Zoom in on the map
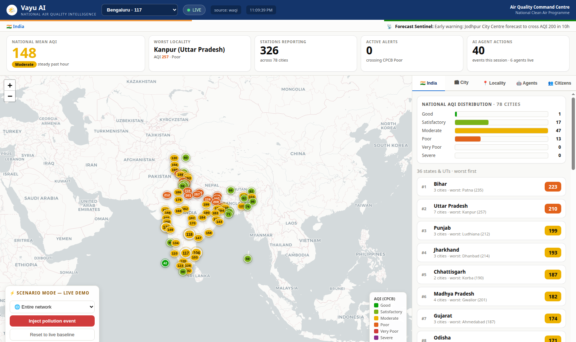576x342 pixels. click(10, 85)
